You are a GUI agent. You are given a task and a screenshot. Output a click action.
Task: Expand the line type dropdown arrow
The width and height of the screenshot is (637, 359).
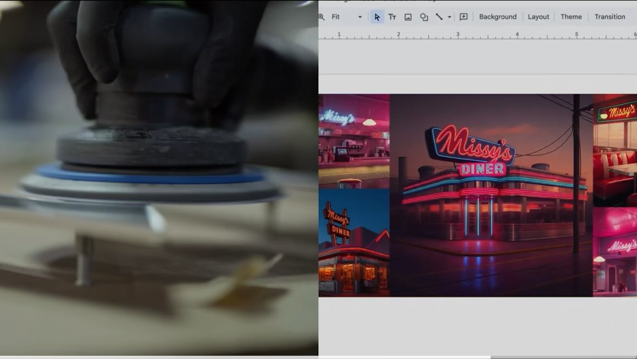(x=449, y=17)
